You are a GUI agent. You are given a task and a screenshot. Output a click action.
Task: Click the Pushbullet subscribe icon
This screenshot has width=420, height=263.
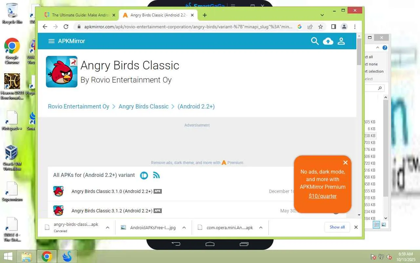(144, 175)
